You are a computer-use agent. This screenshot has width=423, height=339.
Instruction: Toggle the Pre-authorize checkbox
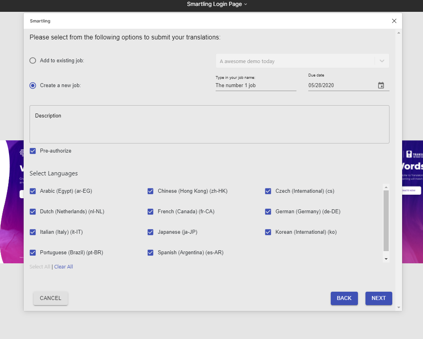33,151
